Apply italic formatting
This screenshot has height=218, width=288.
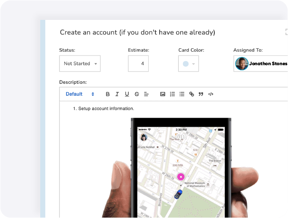(x=117, y=94)
